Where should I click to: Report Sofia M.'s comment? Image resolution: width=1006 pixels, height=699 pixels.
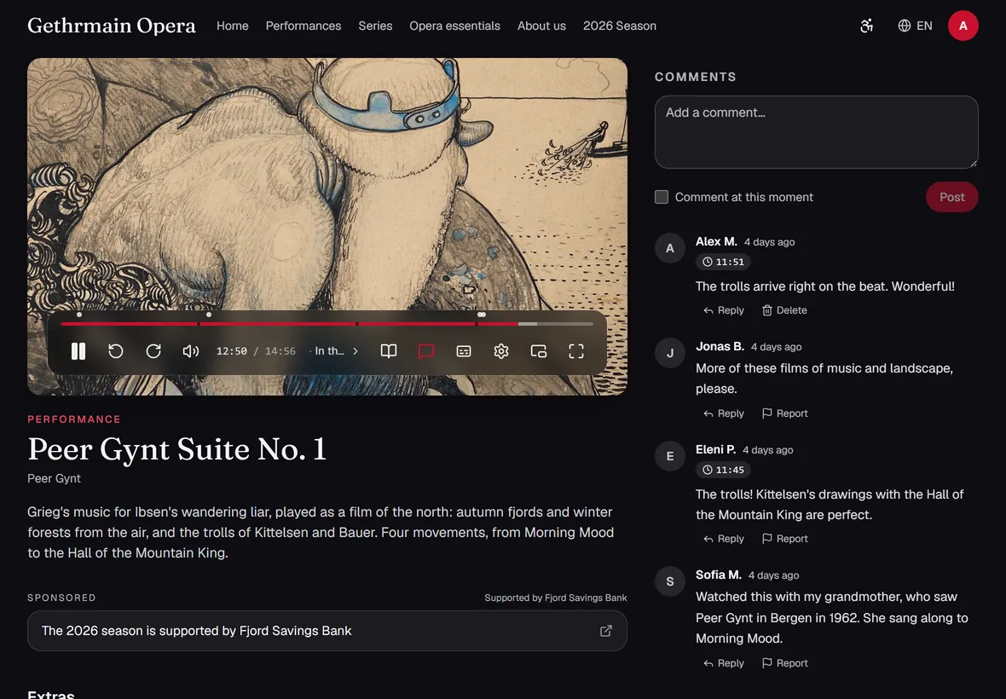(x=784, y=663)
